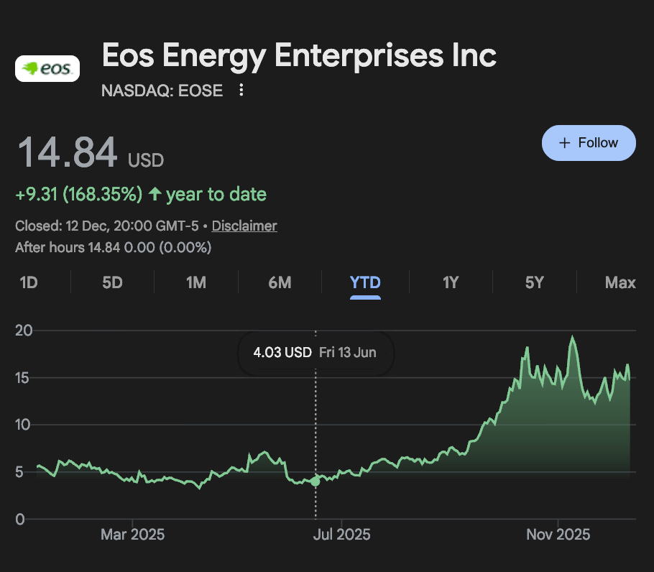This screenshot has height=572, width=654.
Task: Select the 5D time range tab
Action: tap(112, 282)
